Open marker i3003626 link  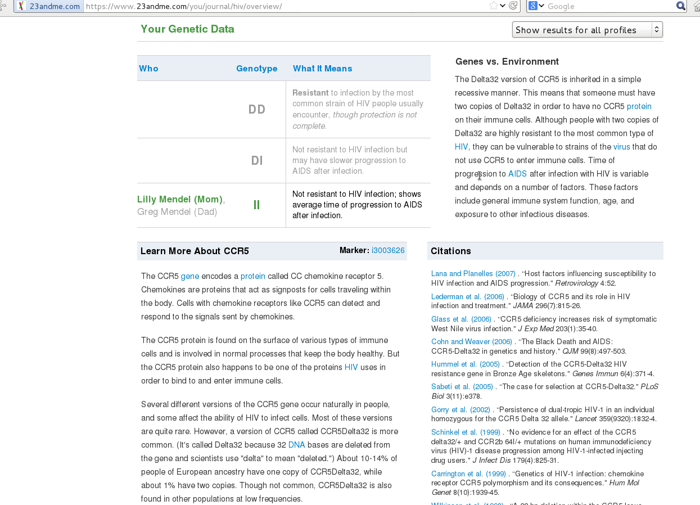(x=388, y=250)
